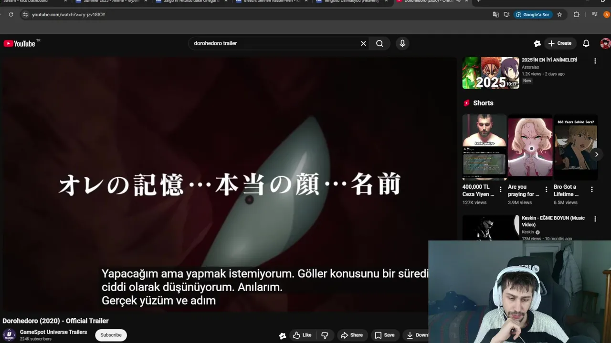Bookmark this page with the star icon
The width and height of the screenshot is (611, 343).
(559, 15)
